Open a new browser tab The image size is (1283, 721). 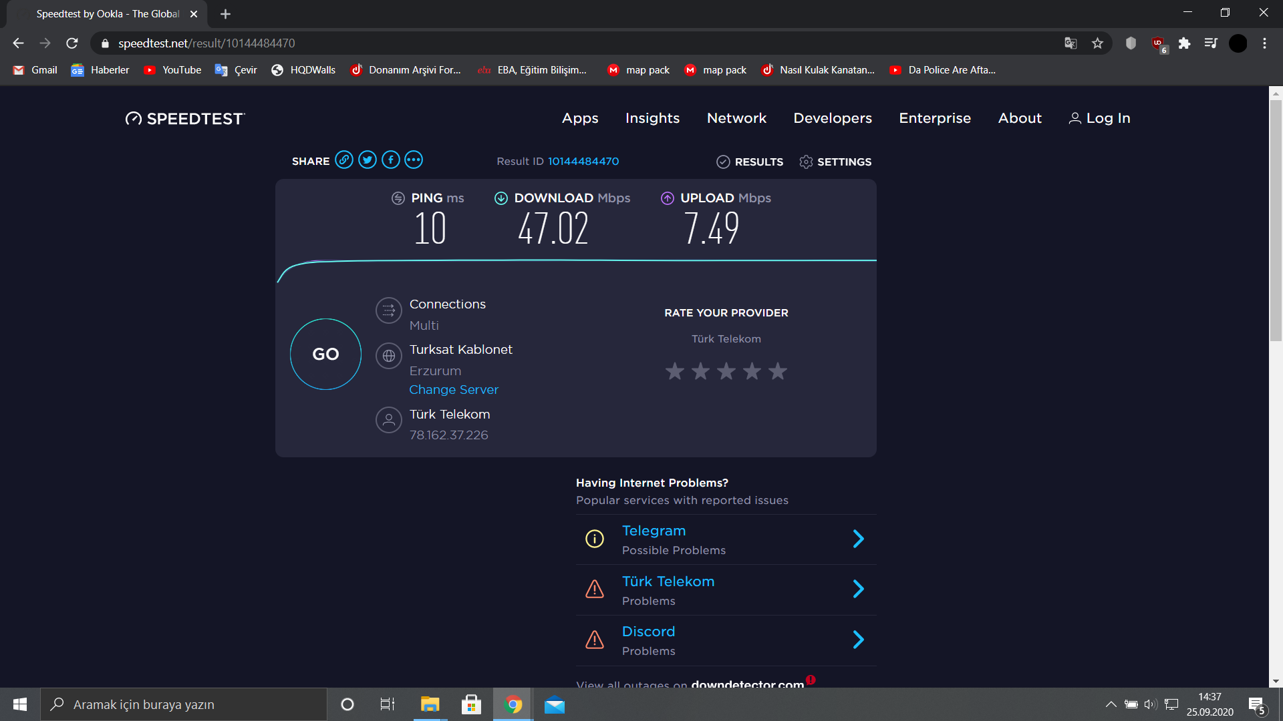(225, 14)
